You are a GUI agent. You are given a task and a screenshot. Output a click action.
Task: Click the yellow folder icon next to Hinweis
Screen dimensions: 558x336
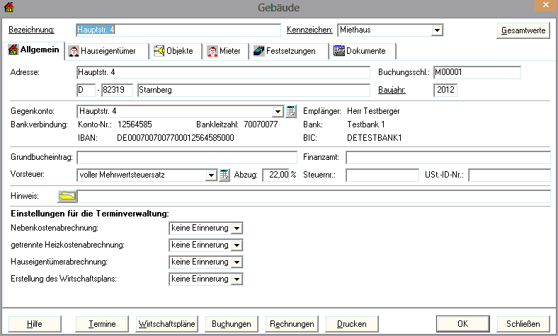pos(67,196)
